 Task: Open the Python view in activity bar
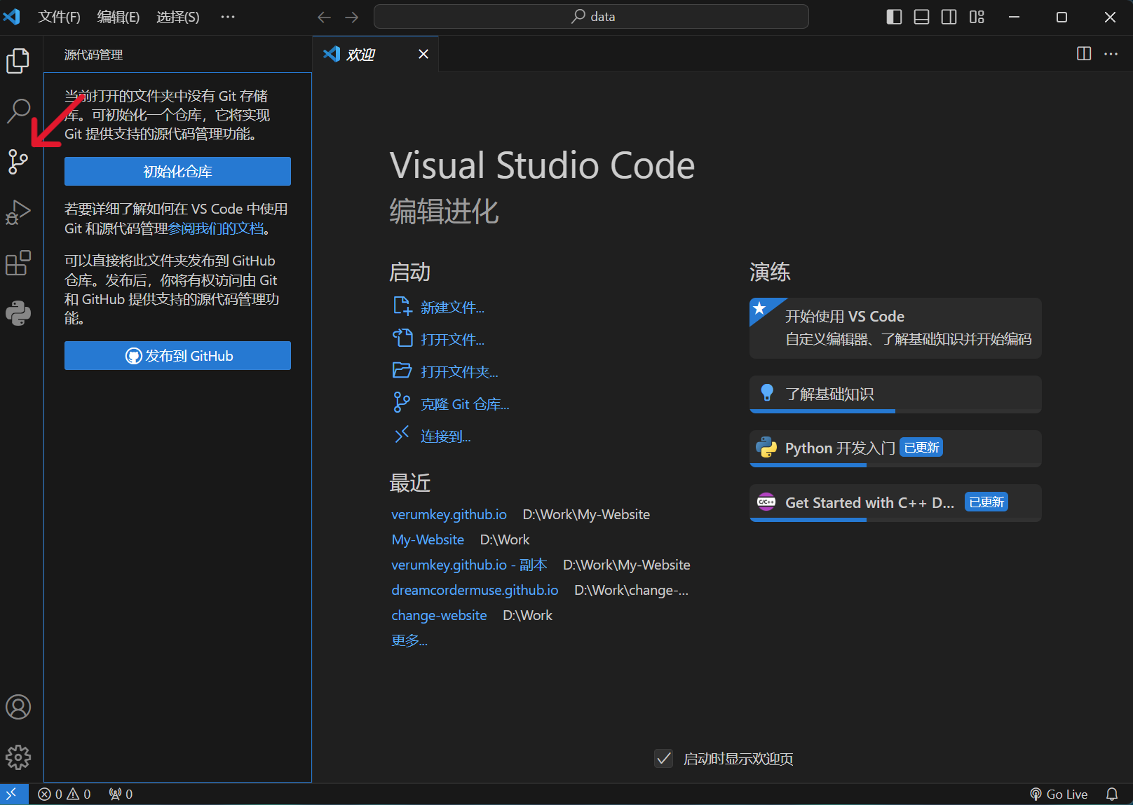[18, 313]
